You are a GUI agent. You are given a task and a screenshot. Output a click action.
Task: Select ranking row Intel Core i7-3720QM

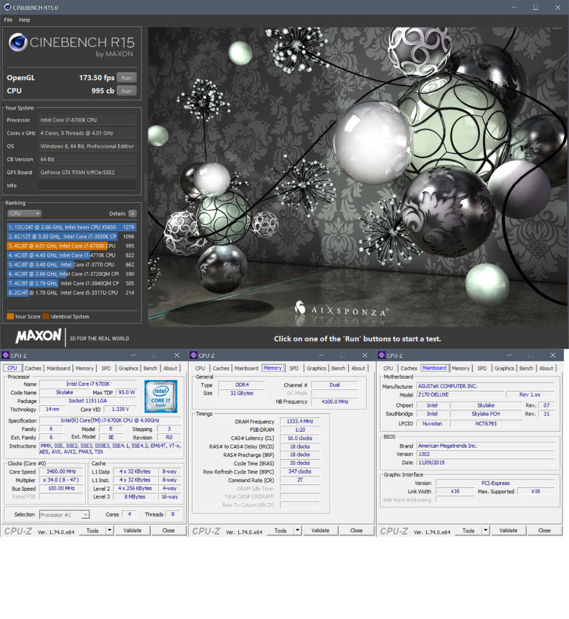point(72,274)
